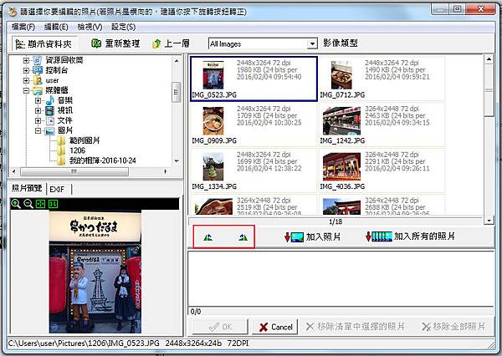Click the 1/18 photo counter text
The width and height of the screenshot is (502, 356).
336,221
